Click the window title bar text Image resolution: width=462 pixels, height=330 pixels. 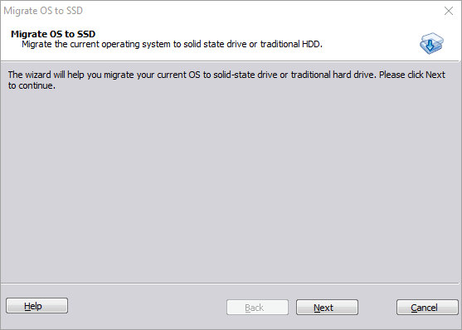43,11
